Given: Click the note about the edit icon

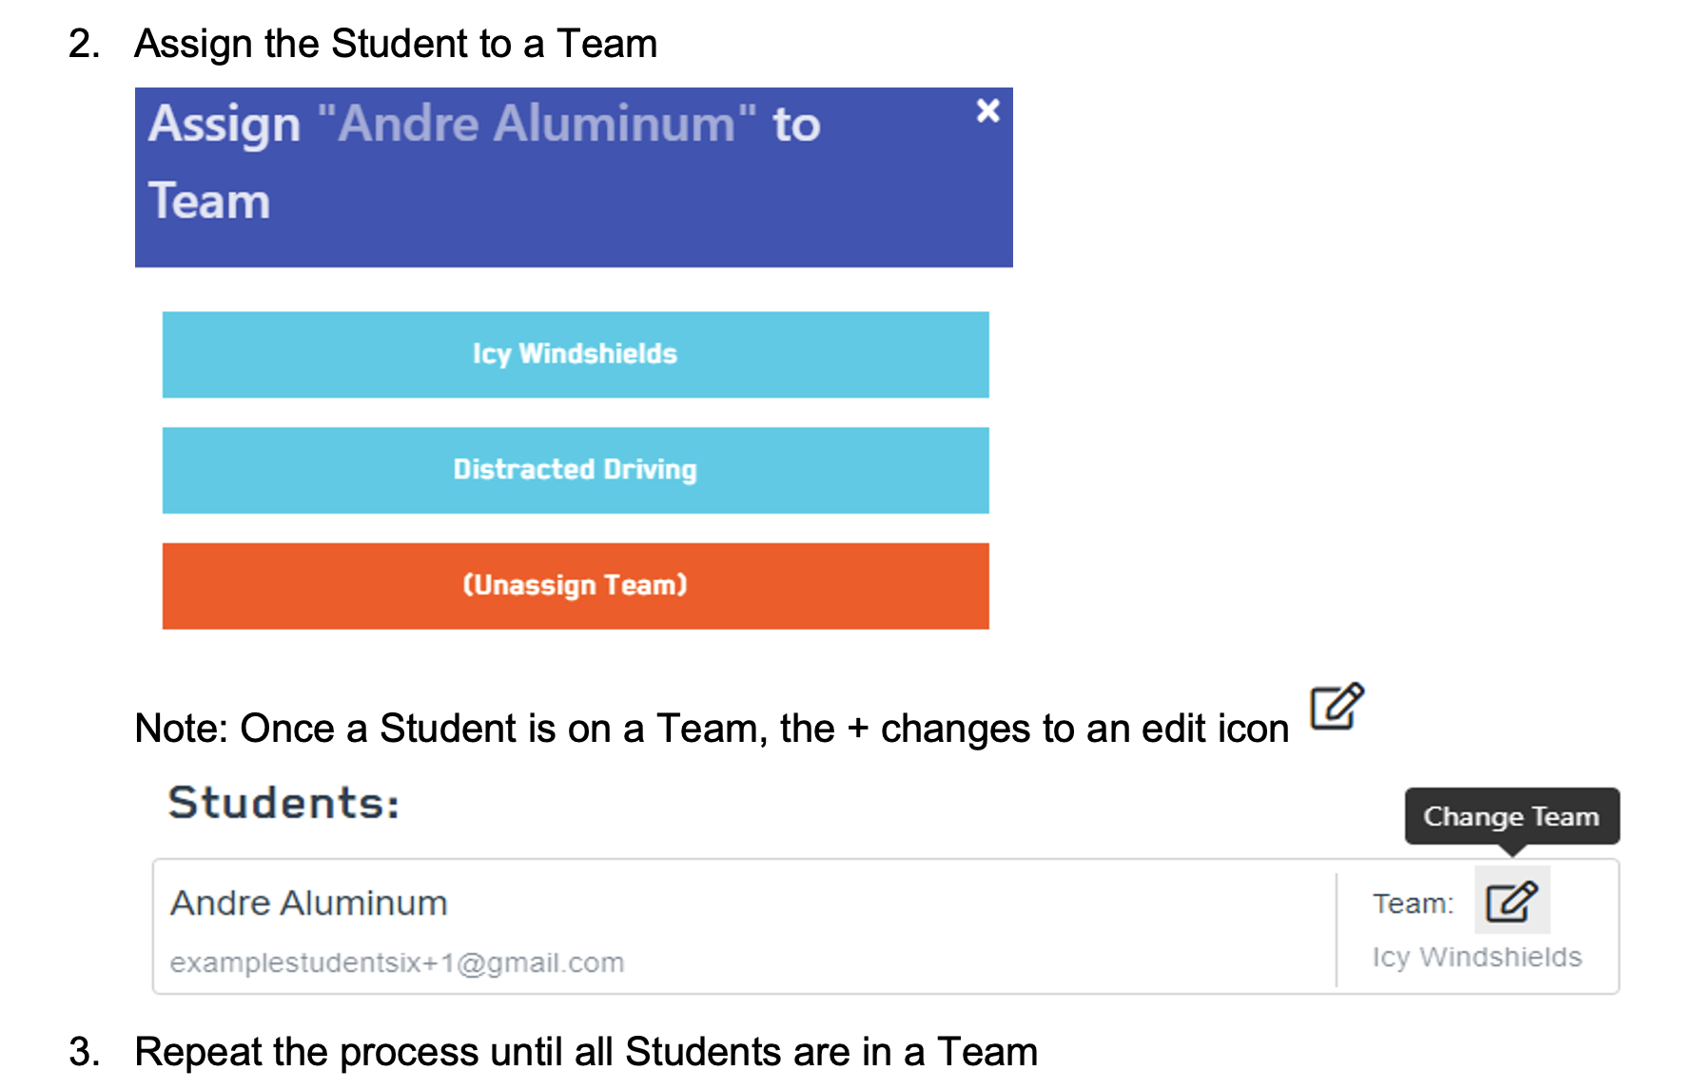Looking at the screenshot, I should pyautogui.click(x=712, y=729).
